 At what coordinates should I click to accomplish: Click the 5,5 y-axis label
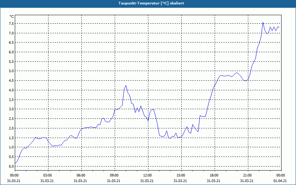[x=11, y=61]
